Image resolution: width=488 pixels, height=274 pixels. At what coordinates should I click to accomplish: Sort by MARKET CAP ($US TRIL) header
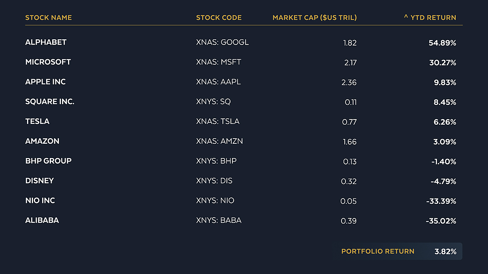pyautogui.click(x=314, y=17)
